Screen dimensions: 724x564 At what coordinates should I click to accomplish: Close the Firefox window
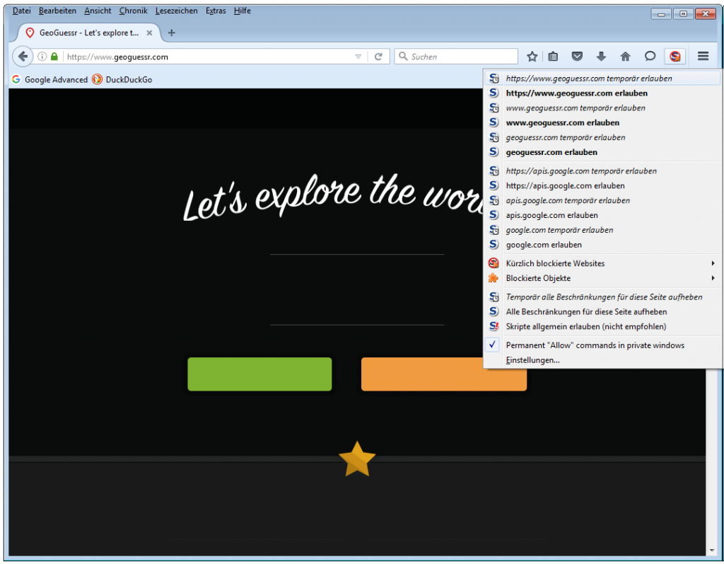tap(706, 14)
